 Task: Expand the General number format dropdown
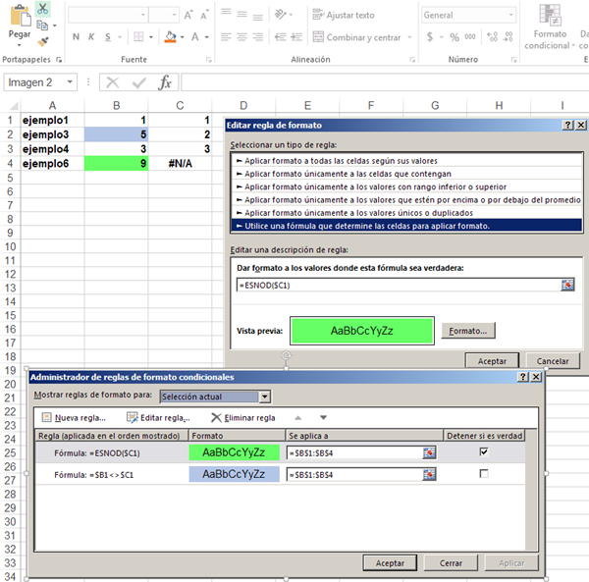click(x=500, y=16)
